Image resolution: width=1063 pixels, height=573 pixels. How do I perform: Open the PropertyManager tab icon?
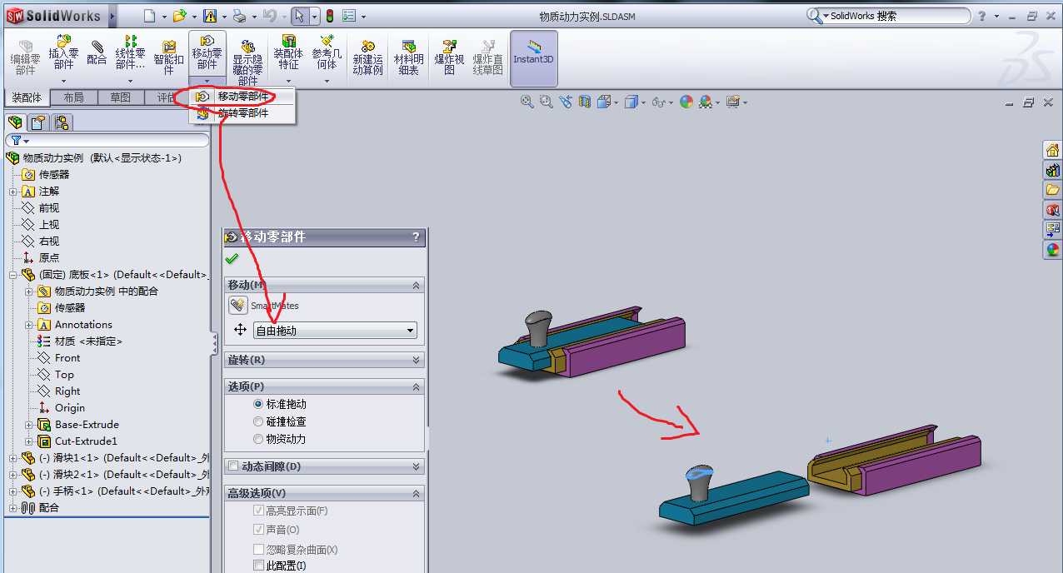(x=37, y=122)
